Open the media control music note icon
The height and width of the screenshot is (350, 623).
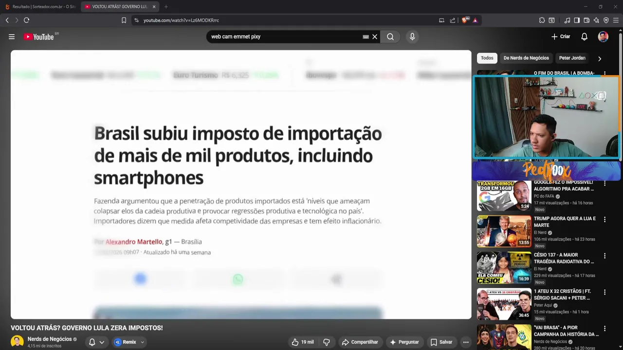click(x=567, y=20)
